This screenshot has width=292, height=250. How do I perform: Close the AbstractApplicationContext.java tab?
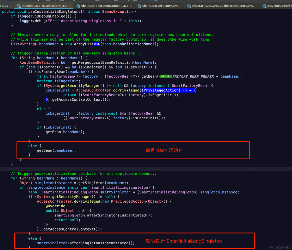[131, 5]
